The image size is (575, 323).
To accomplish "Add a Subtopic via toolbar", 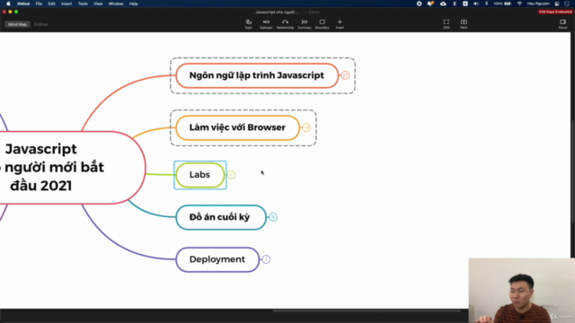I will [x=266, y=24].
